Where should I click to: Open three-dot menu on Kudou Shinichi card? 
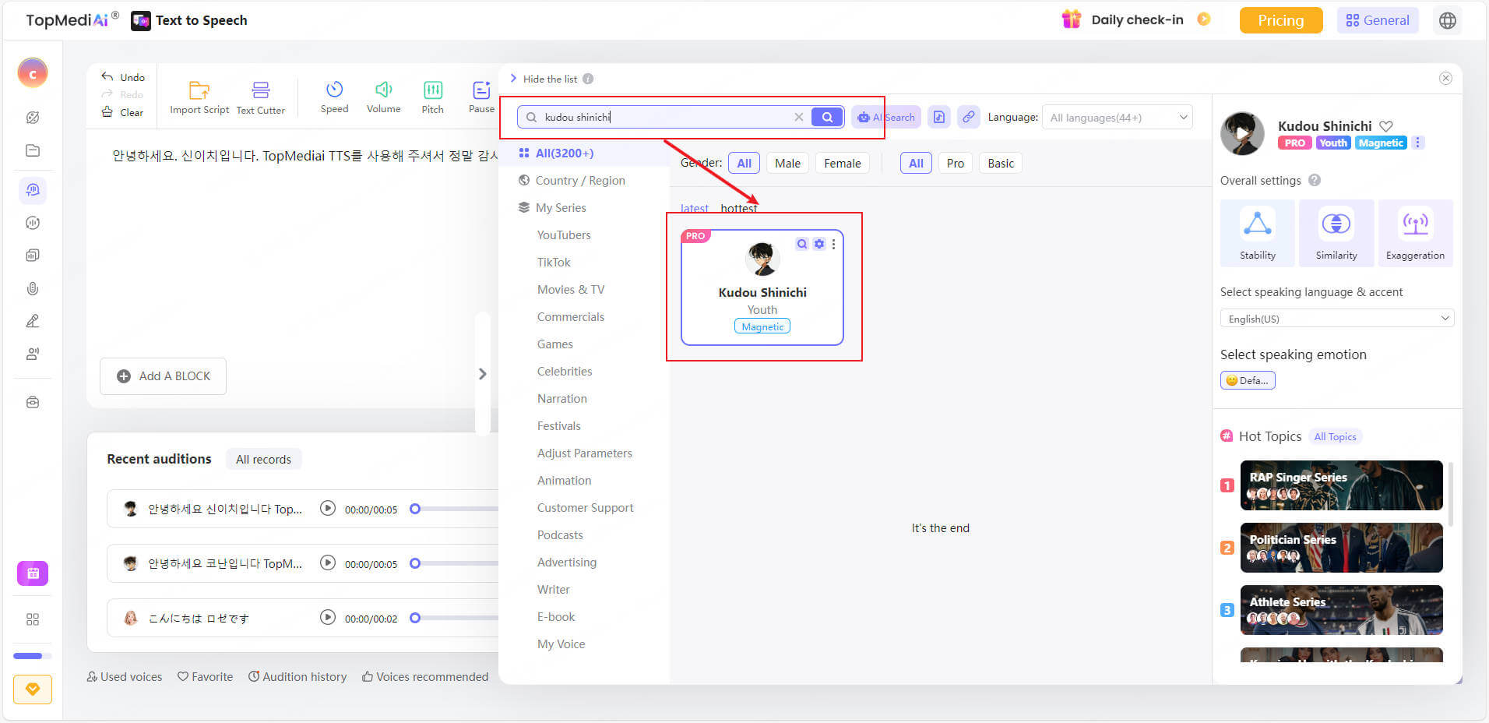coord(833,244)
